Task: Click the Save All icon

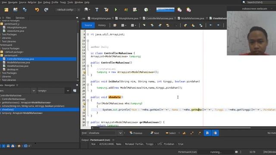Action: (25, 10)
